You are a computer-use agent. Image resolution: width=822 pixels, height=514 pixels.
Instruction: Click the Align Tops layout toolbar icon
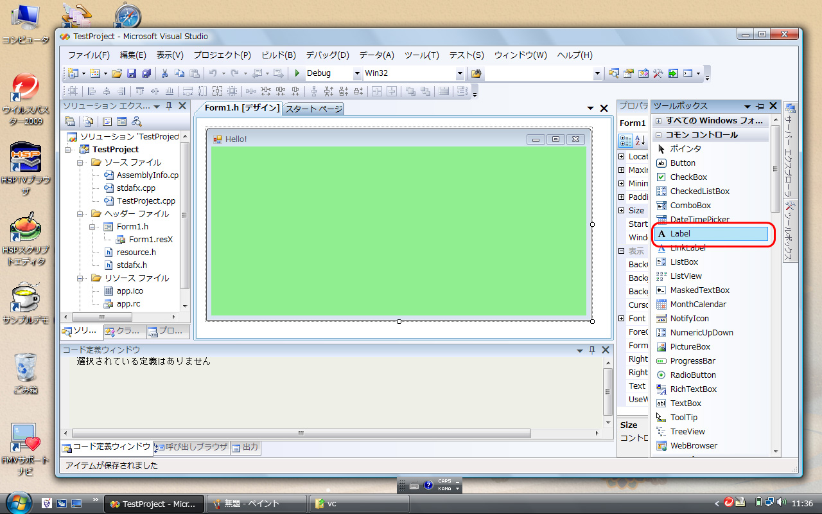tap(139, 91)
